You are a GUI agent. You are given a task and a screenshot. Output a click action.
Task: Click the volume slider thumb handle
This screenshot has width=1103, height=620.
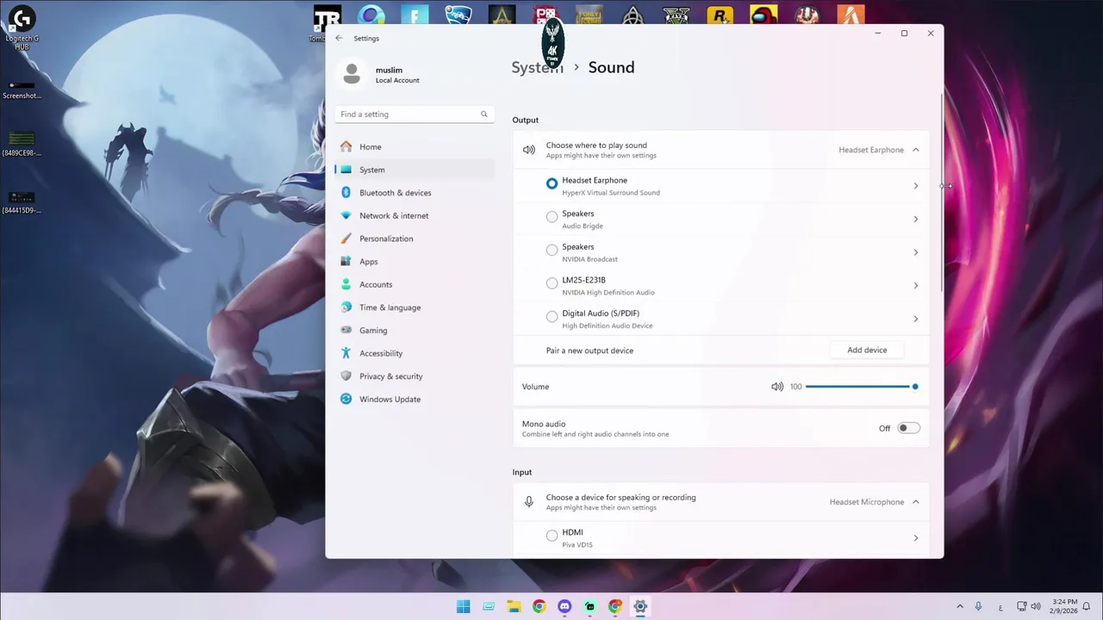tap(915, 387)
